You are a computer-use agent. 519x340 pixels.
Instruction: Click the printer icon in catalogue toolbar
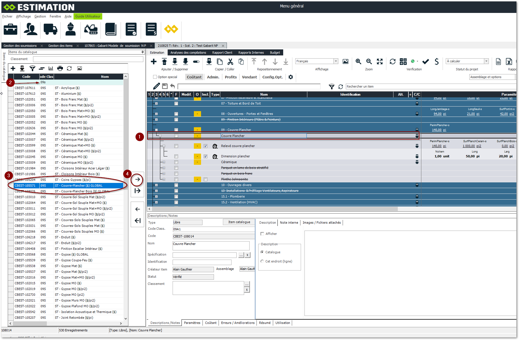(x=60, y=68)
